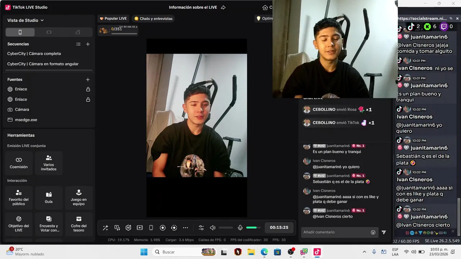This screenshot has width=461, height=259.
Task: Open the Cofre del tesoro tool
Action: point(79,224)
